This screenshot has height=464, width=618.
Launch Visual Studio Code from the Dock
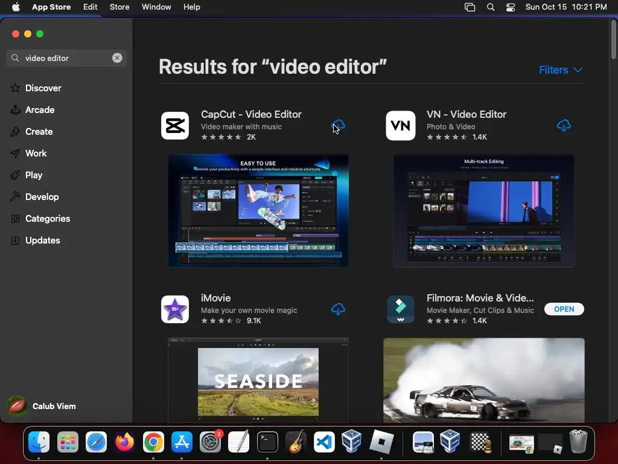tap(324, 442)
